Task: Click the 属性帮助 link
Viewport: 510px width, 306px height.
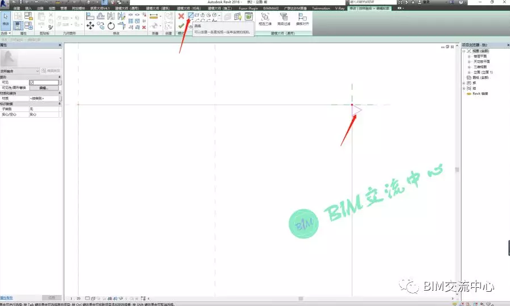Action: coord(6,298)
